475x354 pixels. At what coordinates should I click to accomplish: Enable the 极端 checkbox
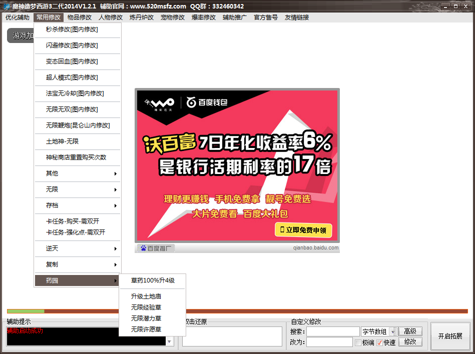pos(358,343)
